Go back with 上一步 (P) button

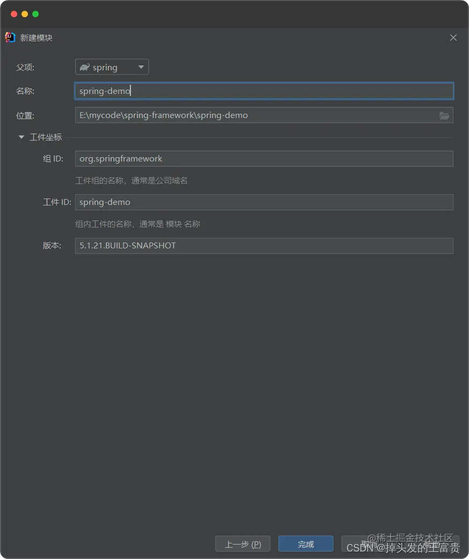pyautogui.click(x=243, y=544)
